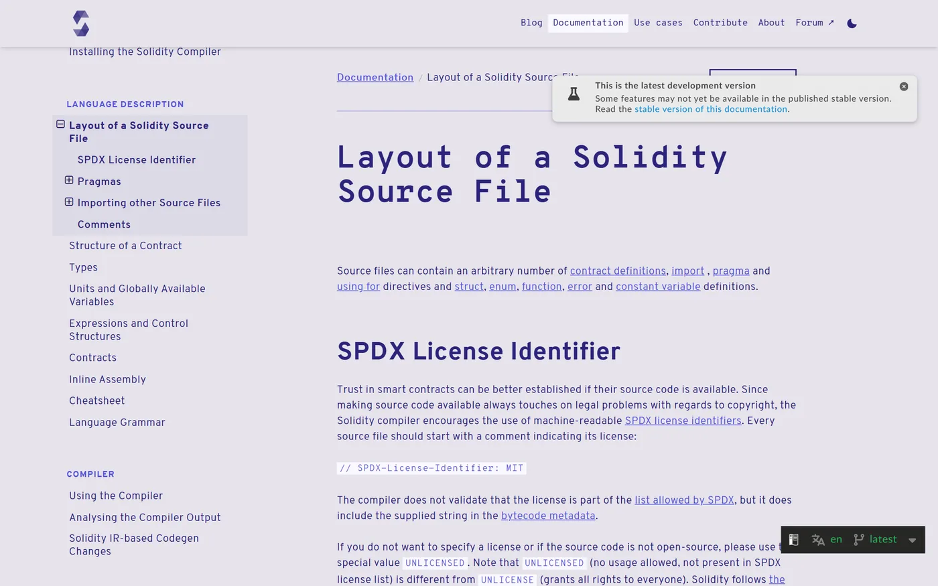Click the SPDX-License-Identifier: MIT code line

pos(431,468)
